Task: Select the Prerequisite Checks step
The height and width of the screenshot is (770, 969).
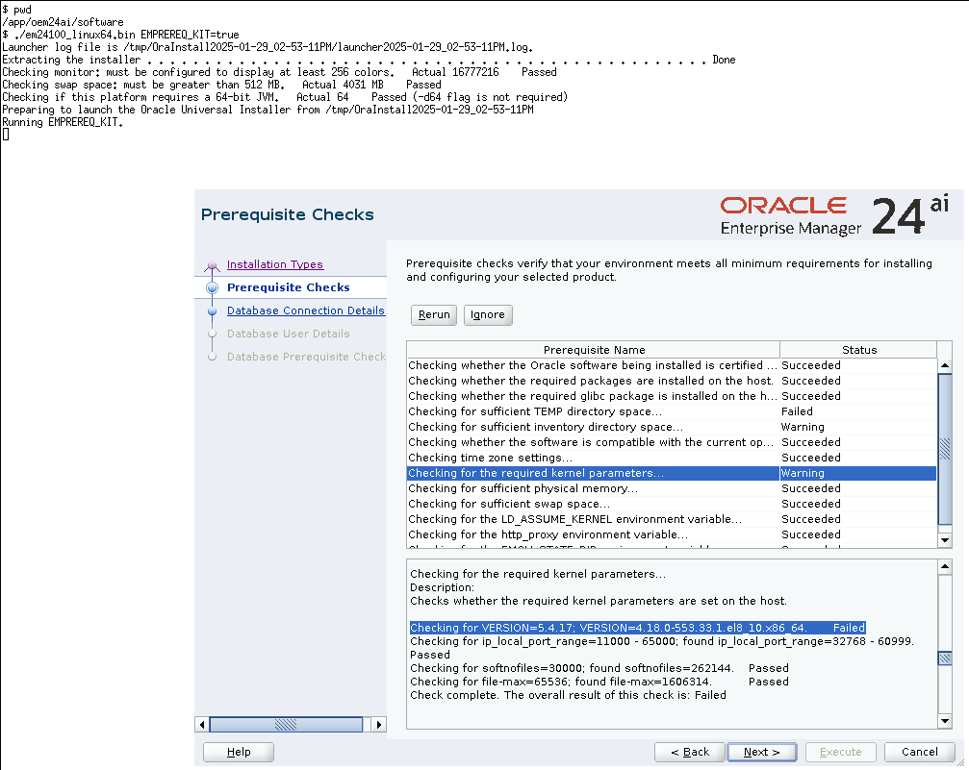Action: coord(289,287)
